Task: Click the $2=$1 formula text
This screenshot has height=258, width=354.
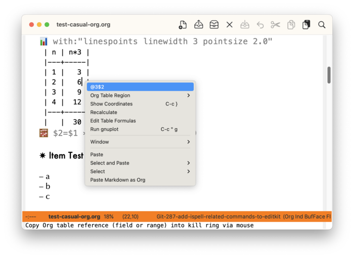Action: coord(65,133)
